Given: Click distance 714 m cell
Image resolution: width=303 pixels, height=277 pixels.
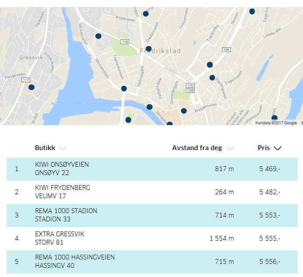Looking at the screenshot, I should 224,215.
